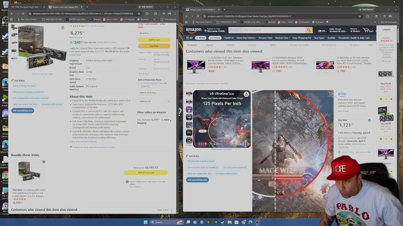The image size is (403, 226).
Task: Open the EN language selector dropdown
Action: tap(322, 31)
